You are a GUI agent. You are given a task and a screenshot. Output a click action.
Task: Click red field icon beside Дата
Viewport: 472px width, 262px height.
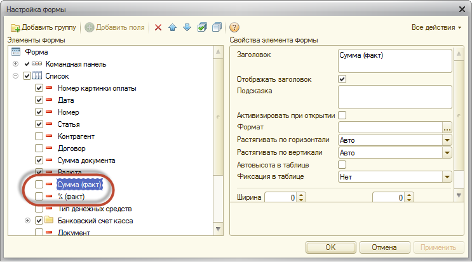click(49, 100)
